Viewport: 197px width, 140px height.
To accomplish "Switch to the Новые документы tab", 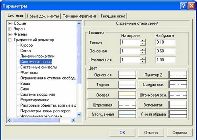I will click(43, 16).
